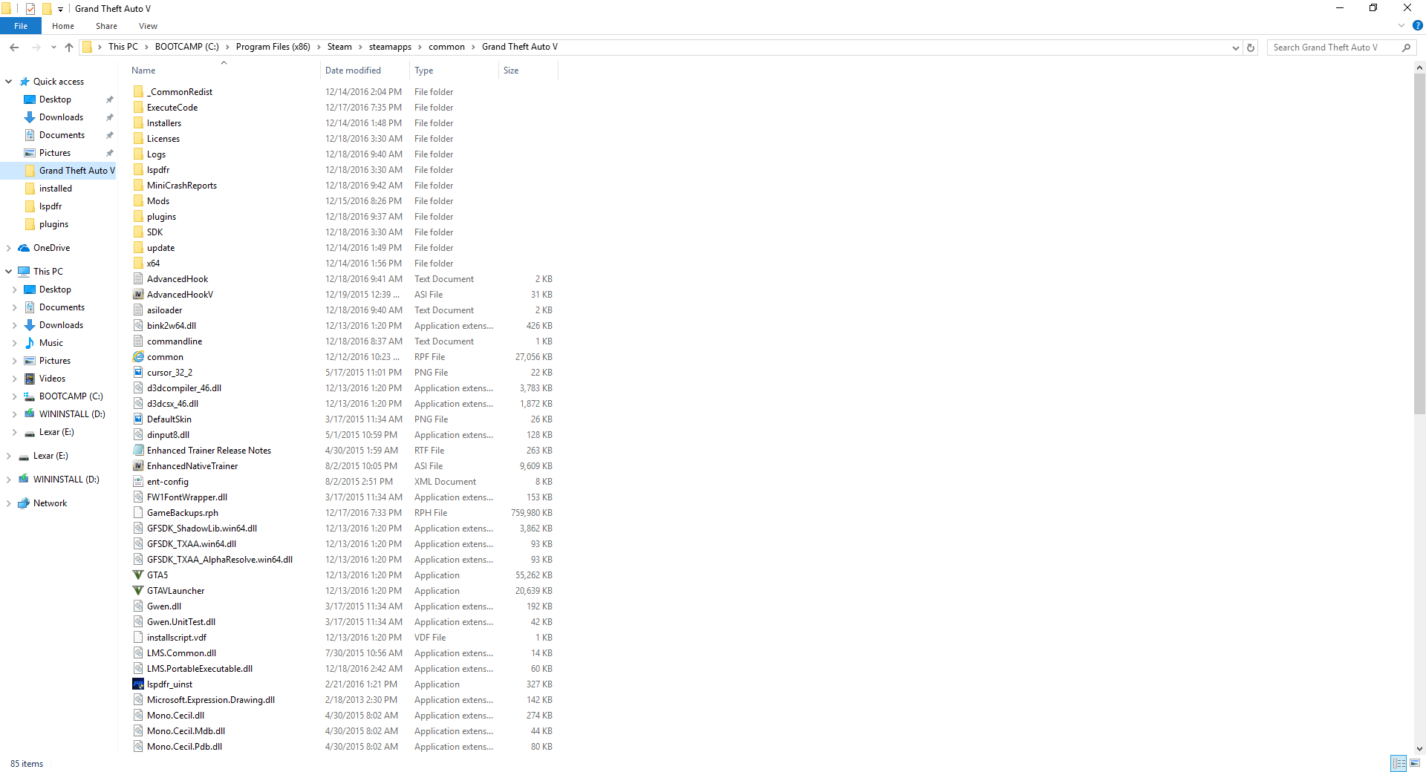Switch to Details view layout icon

pyautogui.click(x=1399, y=763)
